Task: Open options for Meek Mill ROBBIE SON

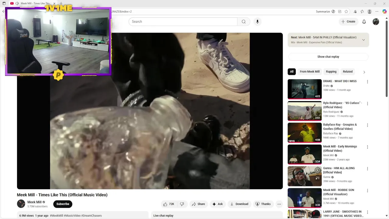Action: [367, 191]
